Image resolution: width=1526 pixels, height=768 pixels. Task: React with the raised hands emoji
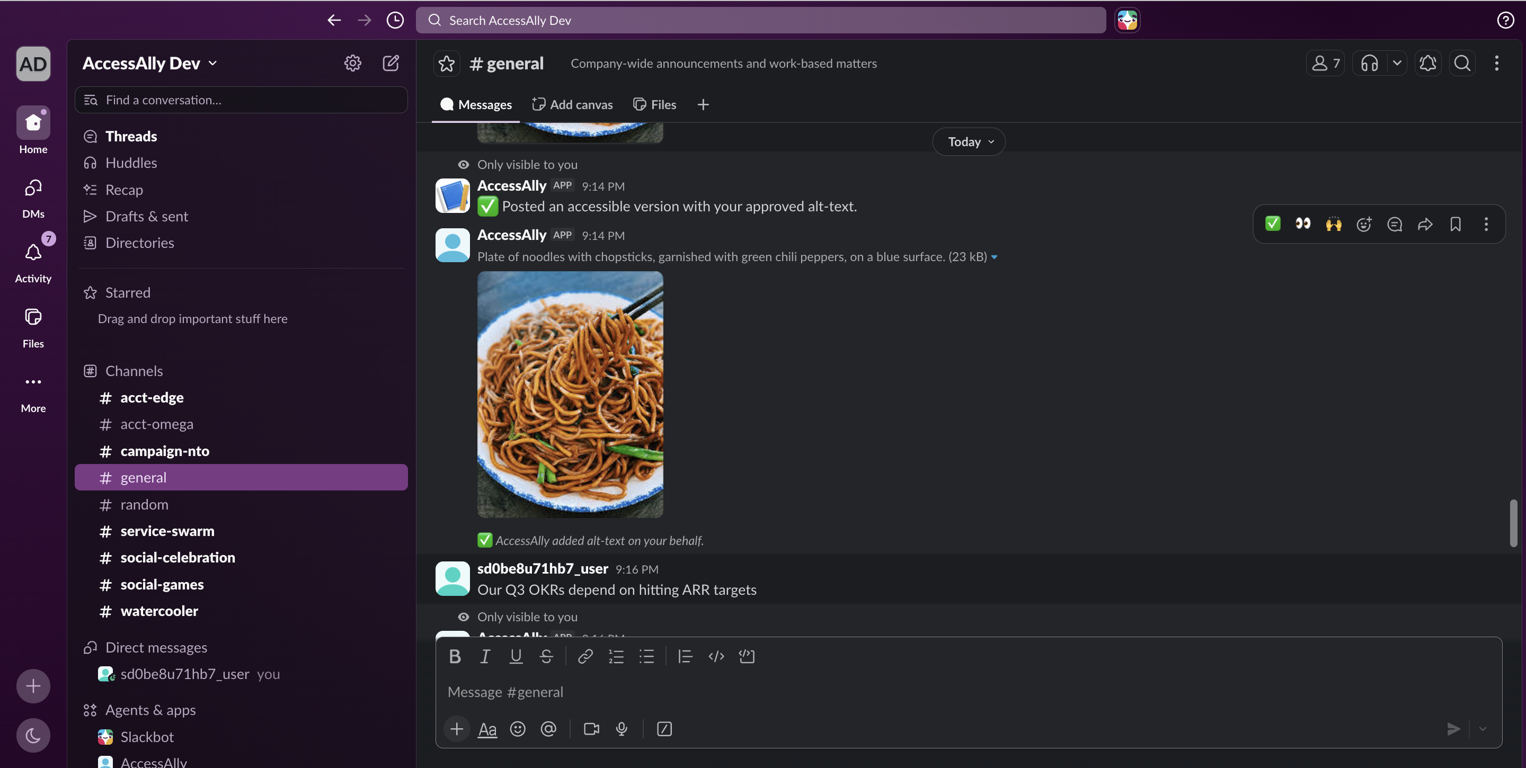(1334, 224)
